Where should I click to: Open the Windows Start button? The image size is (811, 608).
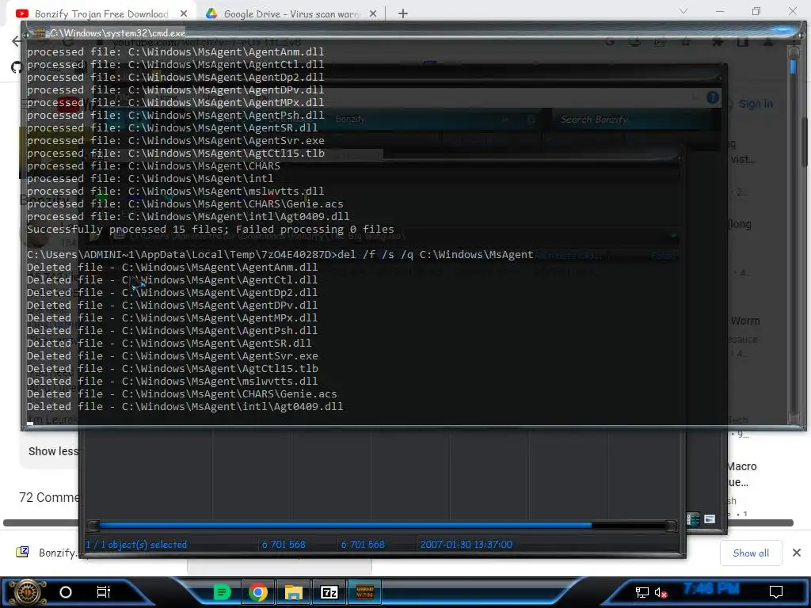coord(27,592)
